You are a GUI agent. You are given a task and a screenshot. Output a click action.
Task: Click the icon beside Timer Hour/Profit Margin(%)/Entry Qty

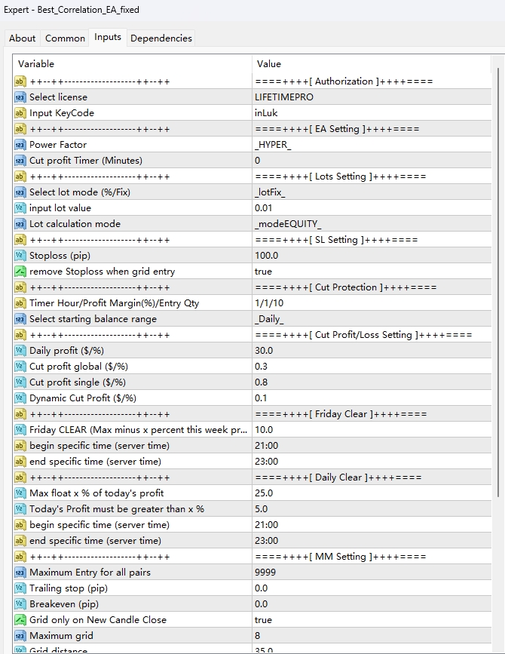click(20, 303)
